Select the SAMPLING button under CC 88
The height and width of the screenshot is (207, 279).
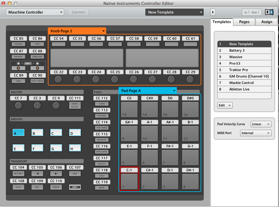[37, 57]
